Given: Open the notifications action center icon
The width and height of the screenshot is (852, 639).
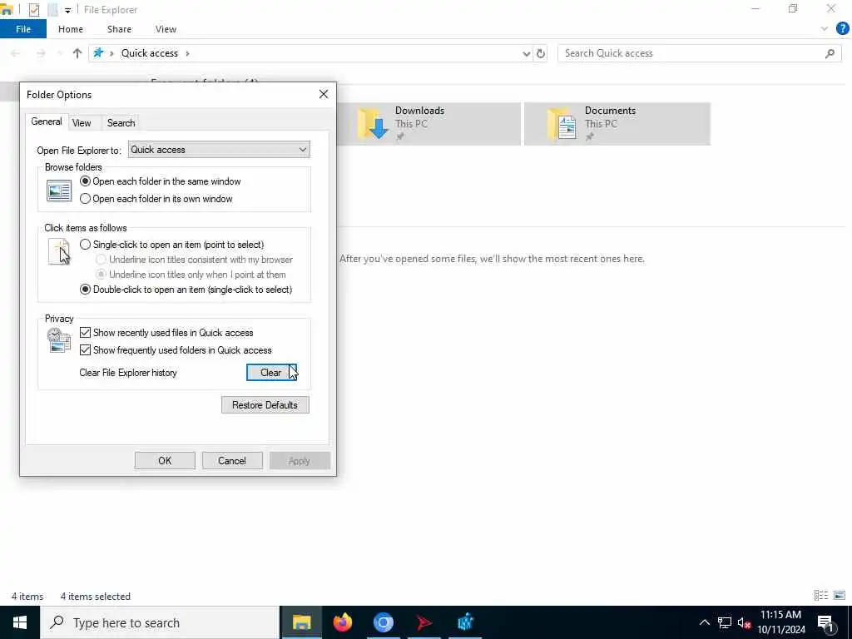Looking at the screenshot, I should pyautogui.click(x=825, y=623).
